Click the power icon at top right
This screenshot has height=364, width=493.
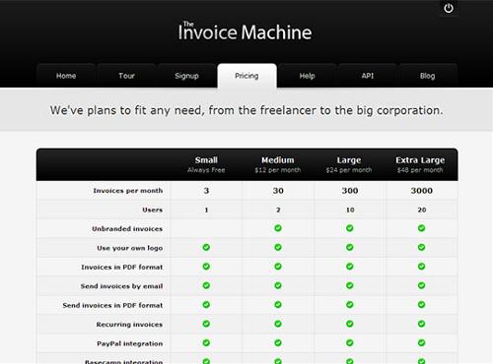coord(449,8)
